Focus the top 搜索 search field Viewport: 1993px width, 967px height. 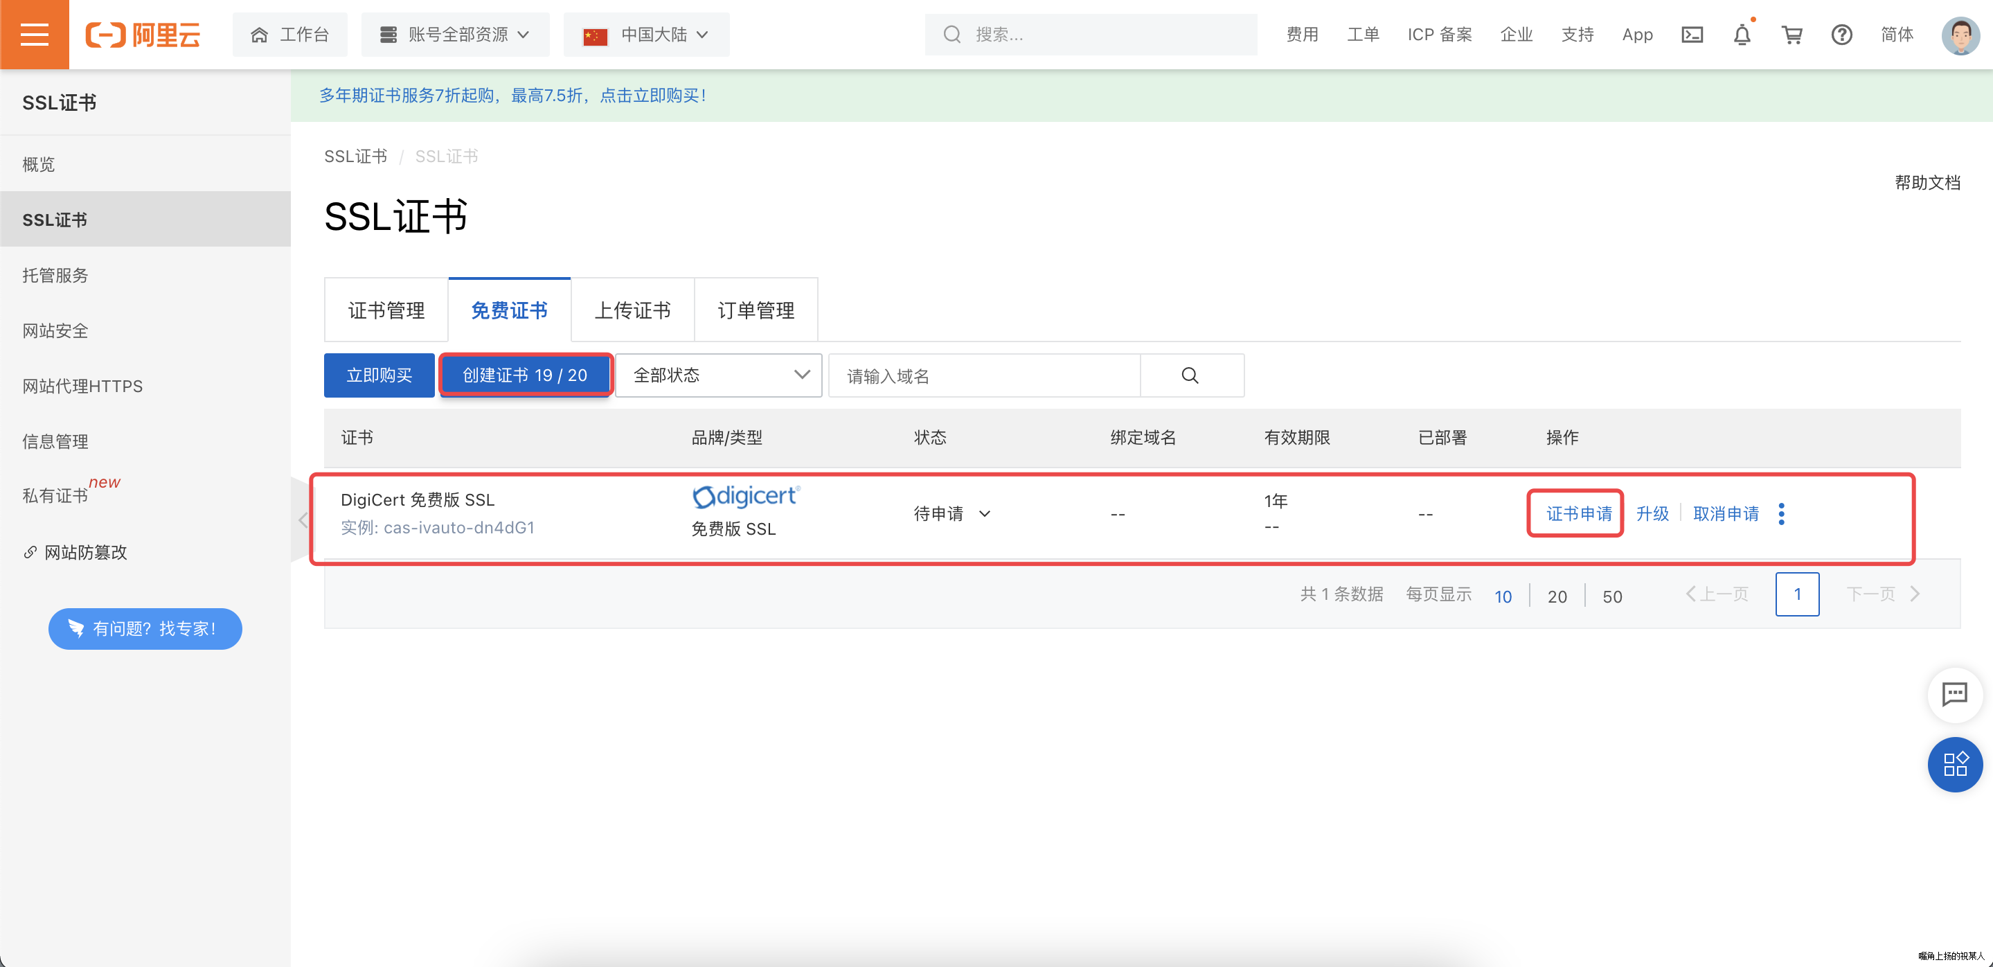click(x=1090, y=35)
